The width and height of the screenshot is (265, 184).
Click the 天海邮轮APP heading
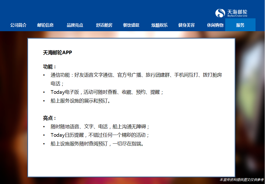pos(58,53)
